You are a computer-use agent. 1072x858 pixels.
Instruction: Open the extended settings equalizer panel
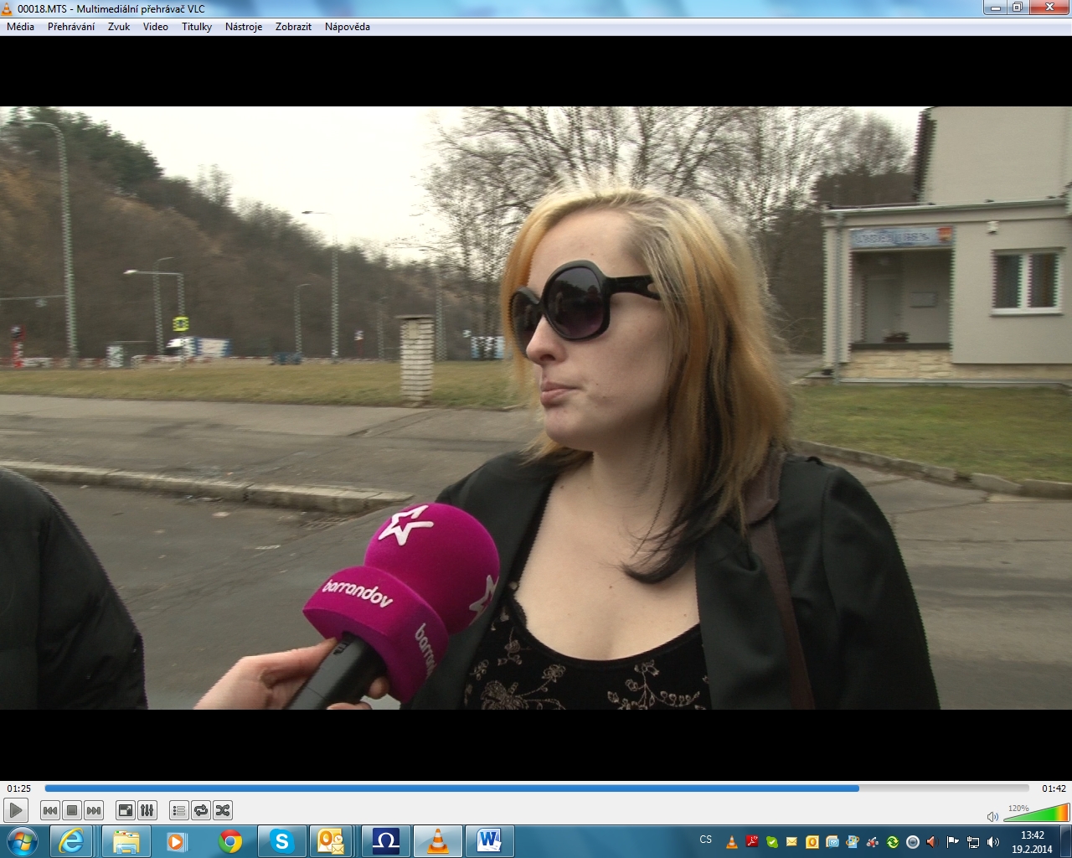pyautogui.click(x=147, y=810)
